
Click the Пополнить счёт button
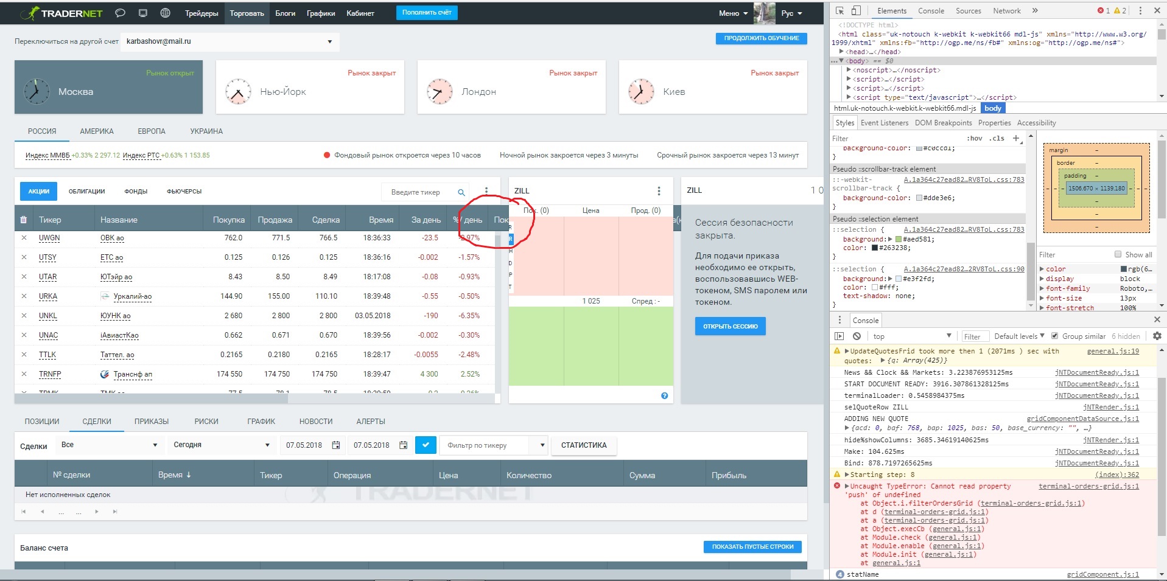click(427, 13)
